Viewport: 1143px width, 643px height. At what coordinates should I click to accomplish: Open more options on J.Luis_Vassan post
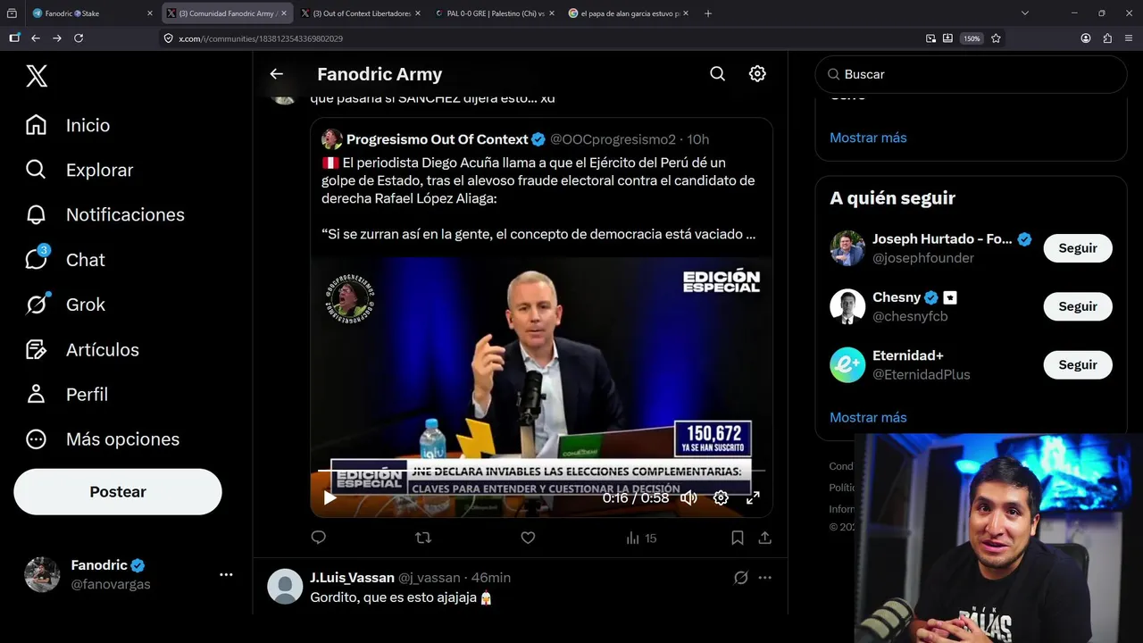click(x=765, y=578)
